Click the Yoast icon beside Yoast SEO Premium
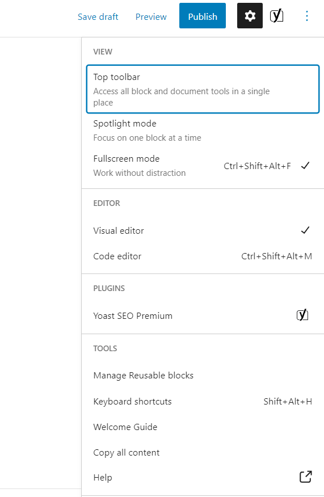Image resolution: width=324 pixels, height=497 pixels. [302, 315]
